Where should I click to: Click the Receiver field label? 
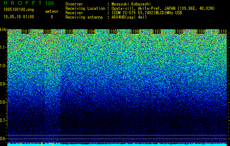pos(74,13)
